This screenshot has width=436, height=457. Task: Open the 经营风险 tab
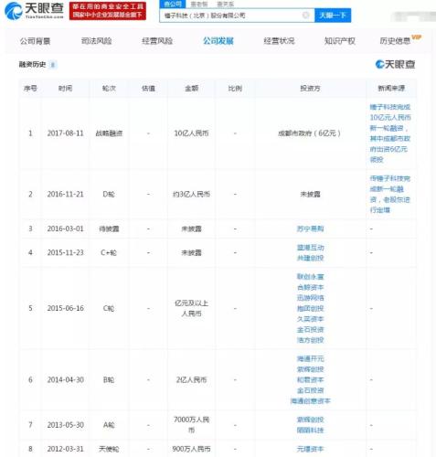coord(157,41)
